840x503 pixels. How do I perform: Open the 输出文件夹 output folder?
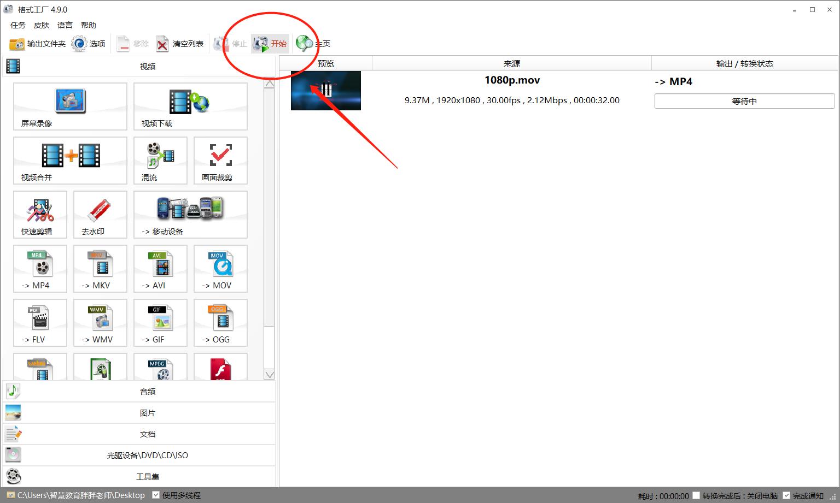(x=38, y=44)
